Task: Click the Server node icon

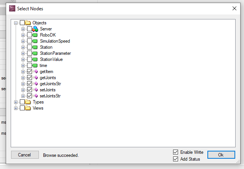Action: point(35,29)
